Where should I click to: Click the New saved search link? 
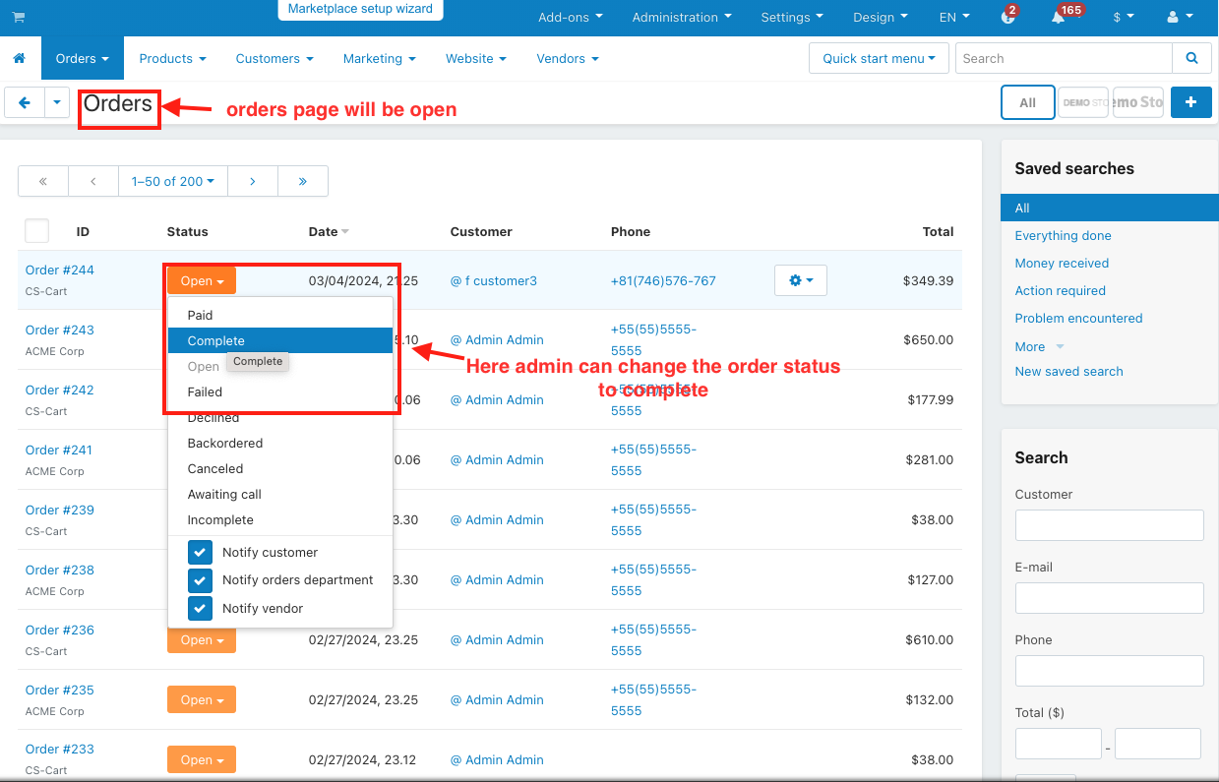pyautogui.click(x=1068, y=371)
